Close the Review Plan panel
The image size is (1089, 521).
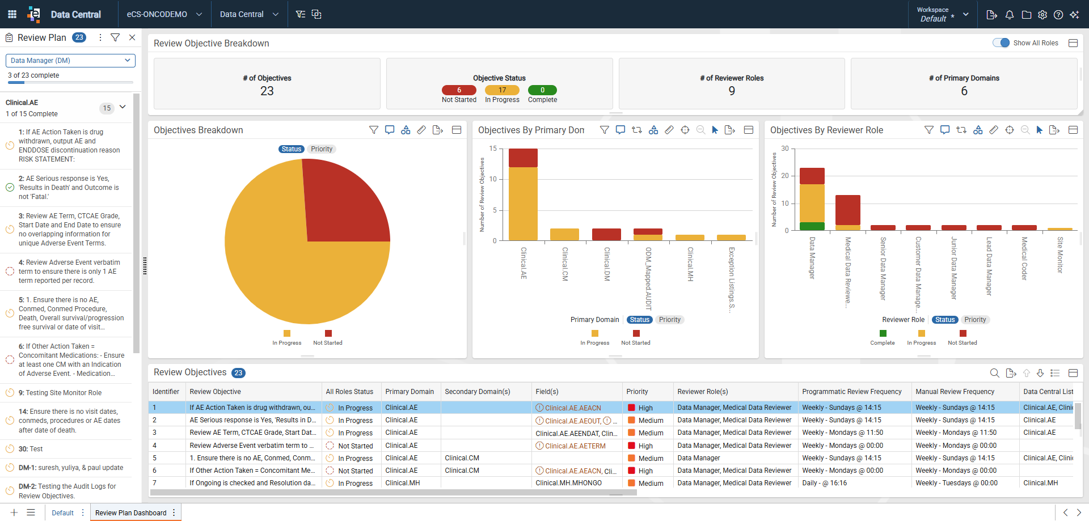tap(132, 37)
